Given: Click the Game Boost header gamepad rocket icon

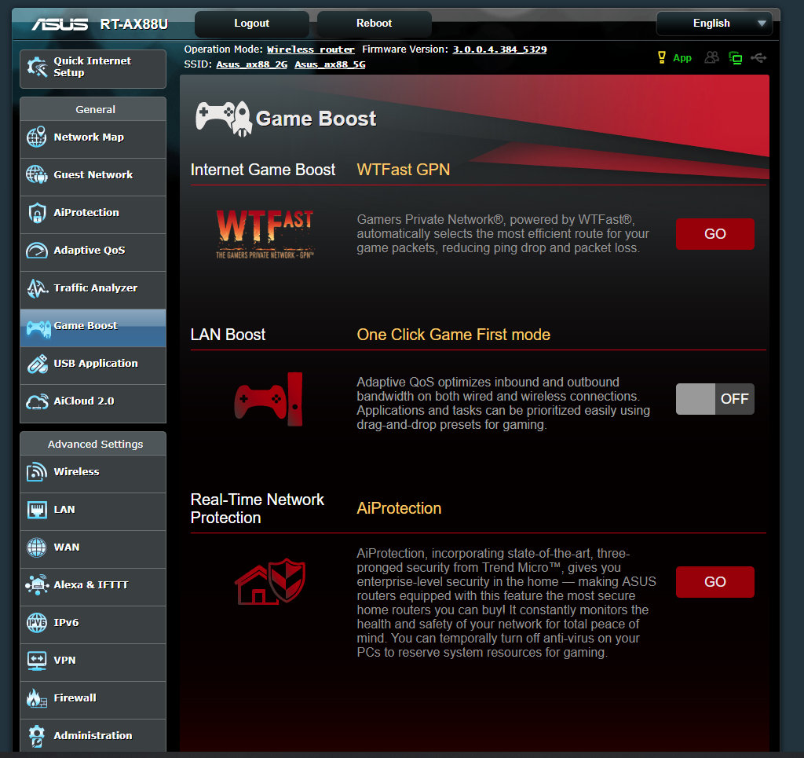Looking at the screenshot, I should click(x=224, y=119).
